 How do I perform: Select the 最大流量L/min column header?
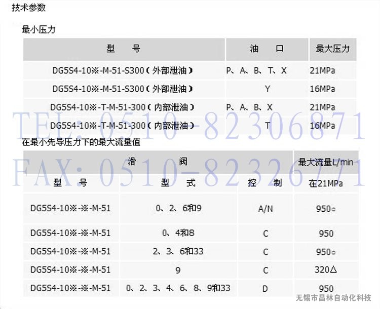[x=326, y=162]
